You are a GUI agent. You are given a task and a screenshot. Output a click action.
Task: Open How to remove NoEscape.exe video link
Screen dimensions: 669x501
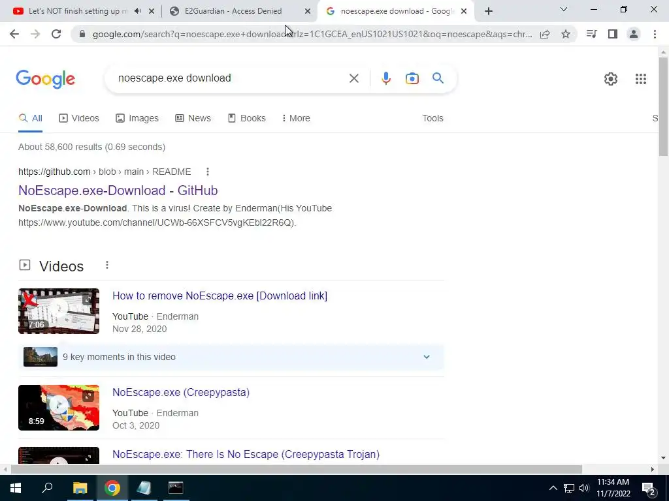220,296
